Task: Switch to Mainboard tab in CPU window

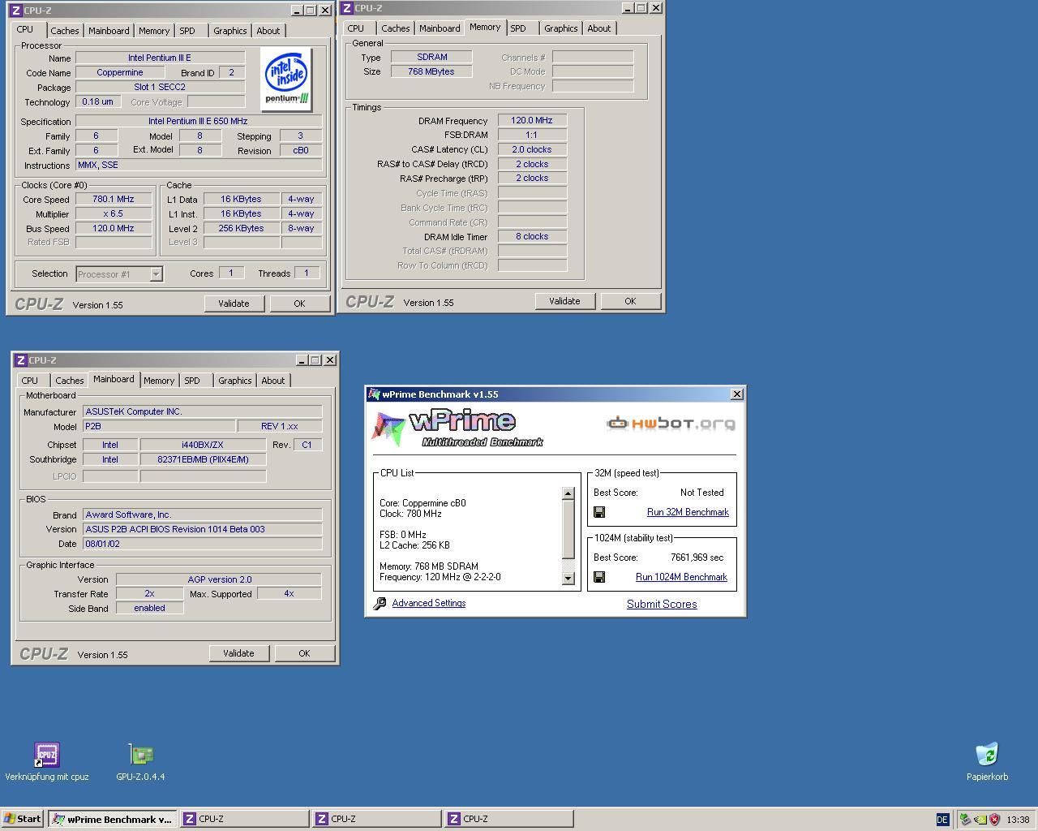Action: 109,31
